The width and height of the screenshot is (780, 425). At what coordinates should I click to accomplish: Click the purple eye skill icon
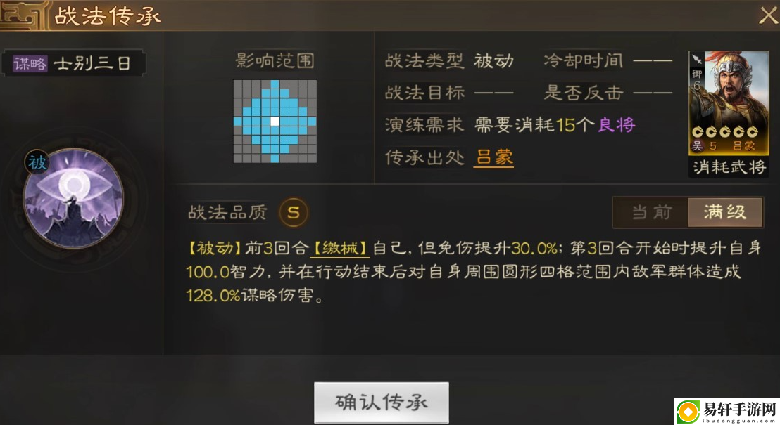pos(74,197)
